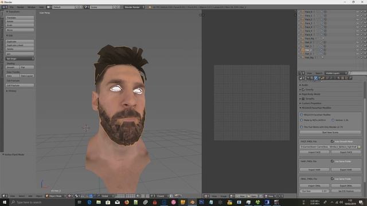The height and width of the screenshot is (206, 367).
Task: Open File Explorer from the taskbar
Action: pyautogui.click(x=99, y=202)
